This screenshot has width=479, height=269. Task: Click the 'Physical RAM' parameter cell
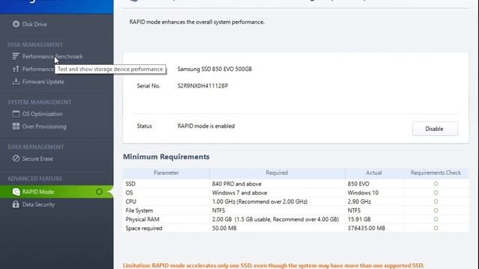[142, 219]
